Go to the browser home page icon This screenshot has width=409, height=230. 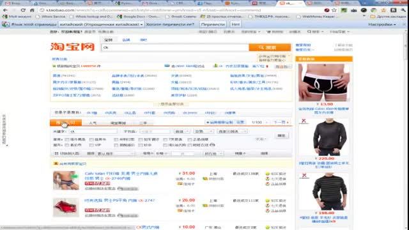click(32, 10)
